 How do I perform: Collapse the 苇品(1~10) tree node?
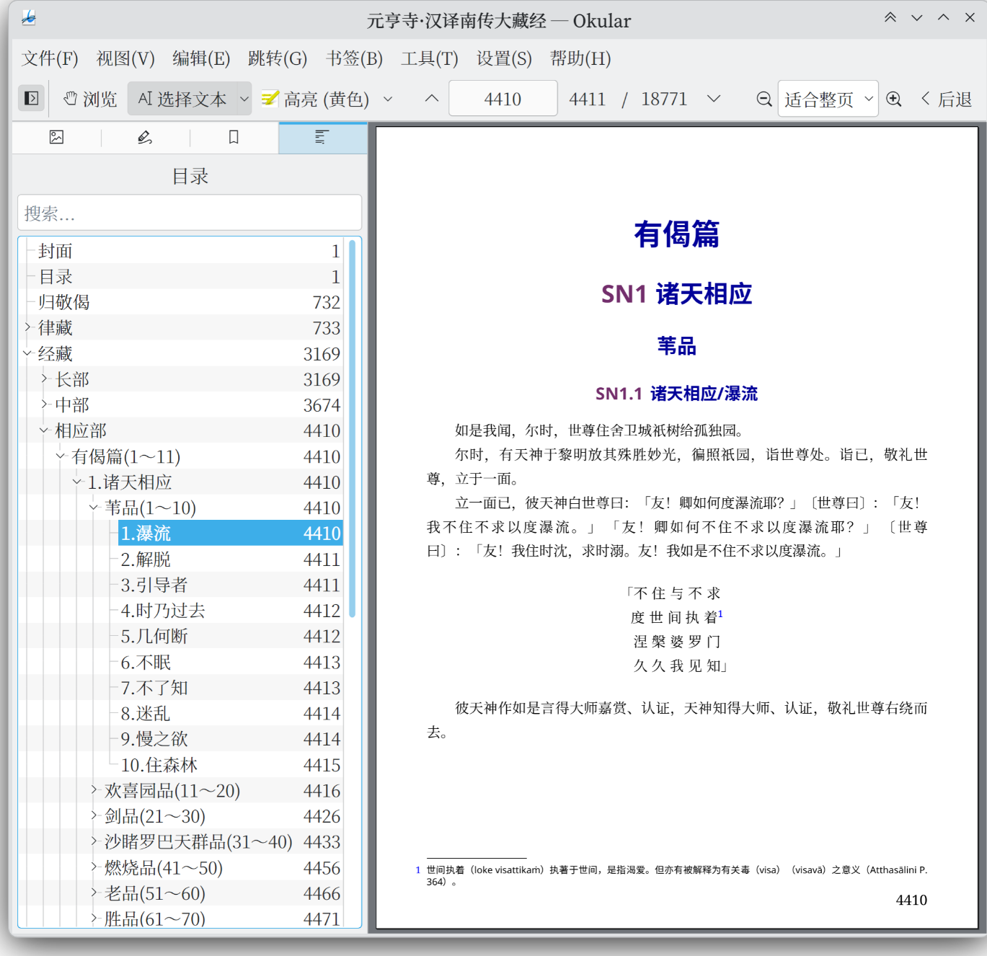pyautogui.click(x=94, y=508)
